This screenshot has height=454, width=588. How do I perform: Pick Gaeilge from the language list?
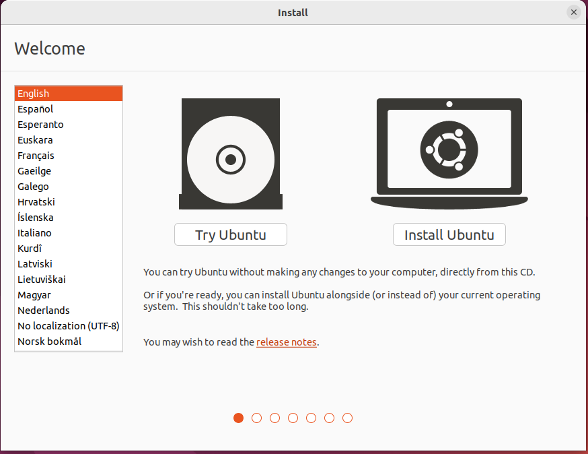pyautogui.click(x=69, y=171)
